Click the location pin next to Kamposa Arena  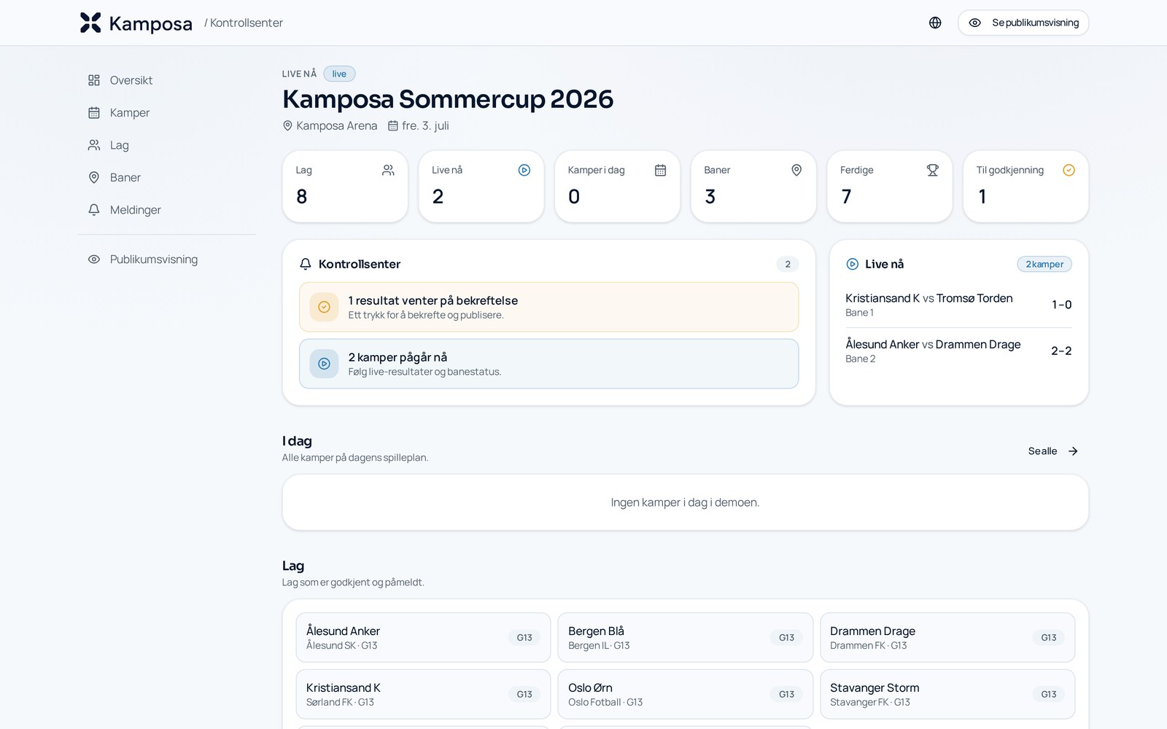coord(287,125)
